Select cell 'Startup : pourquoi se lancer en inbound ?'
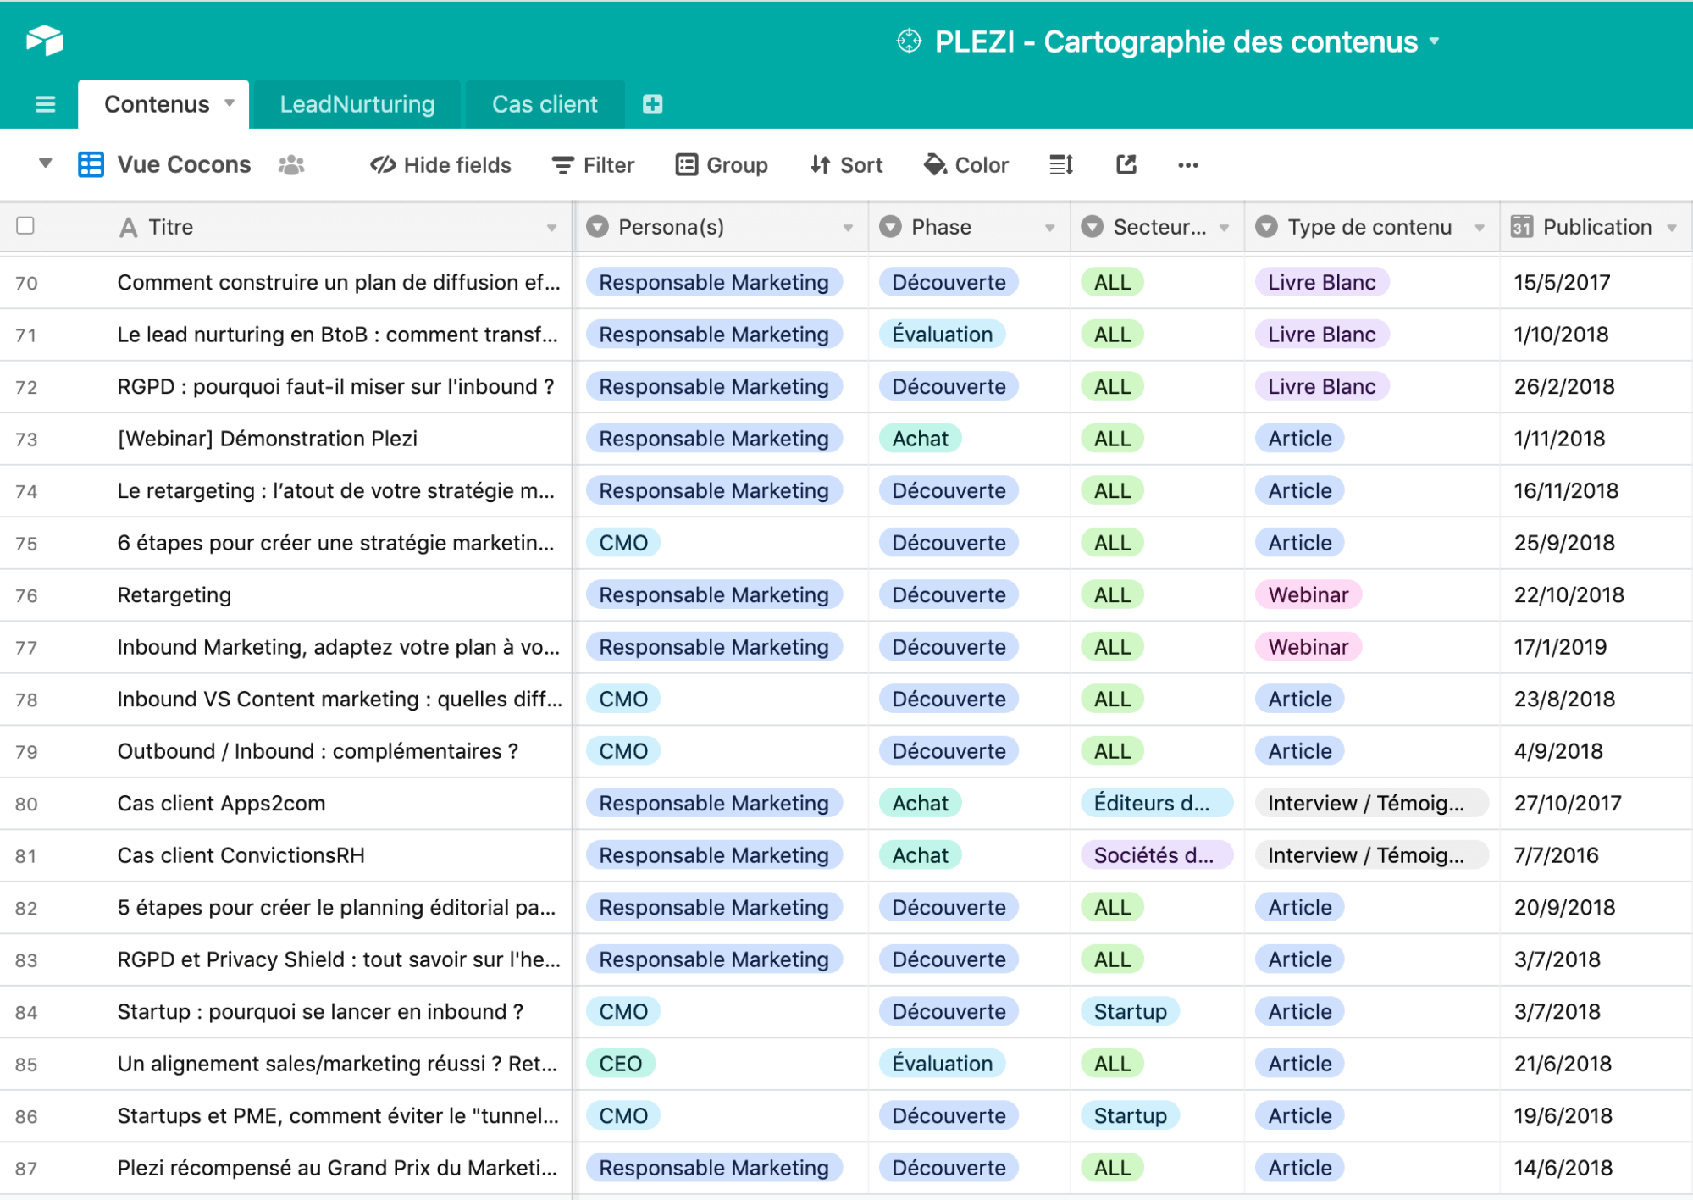This screenshot has width=1693, height=1200. click(320, 1012)
